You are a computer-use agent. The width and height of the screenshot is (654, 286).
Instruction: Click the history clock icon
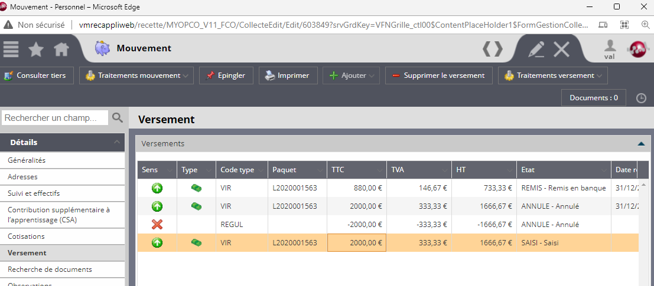(640, 98)
